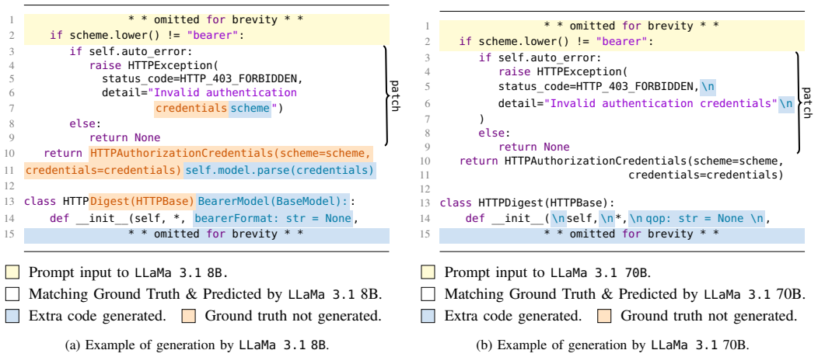Select the blue-highlighted 'scheme' in the 8B listing

coord(250,108)
